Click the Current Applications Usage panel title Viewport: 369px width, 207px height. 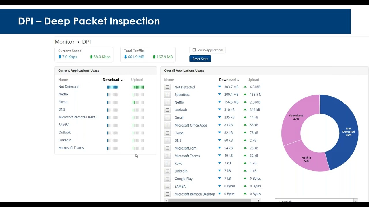point(79,70)
